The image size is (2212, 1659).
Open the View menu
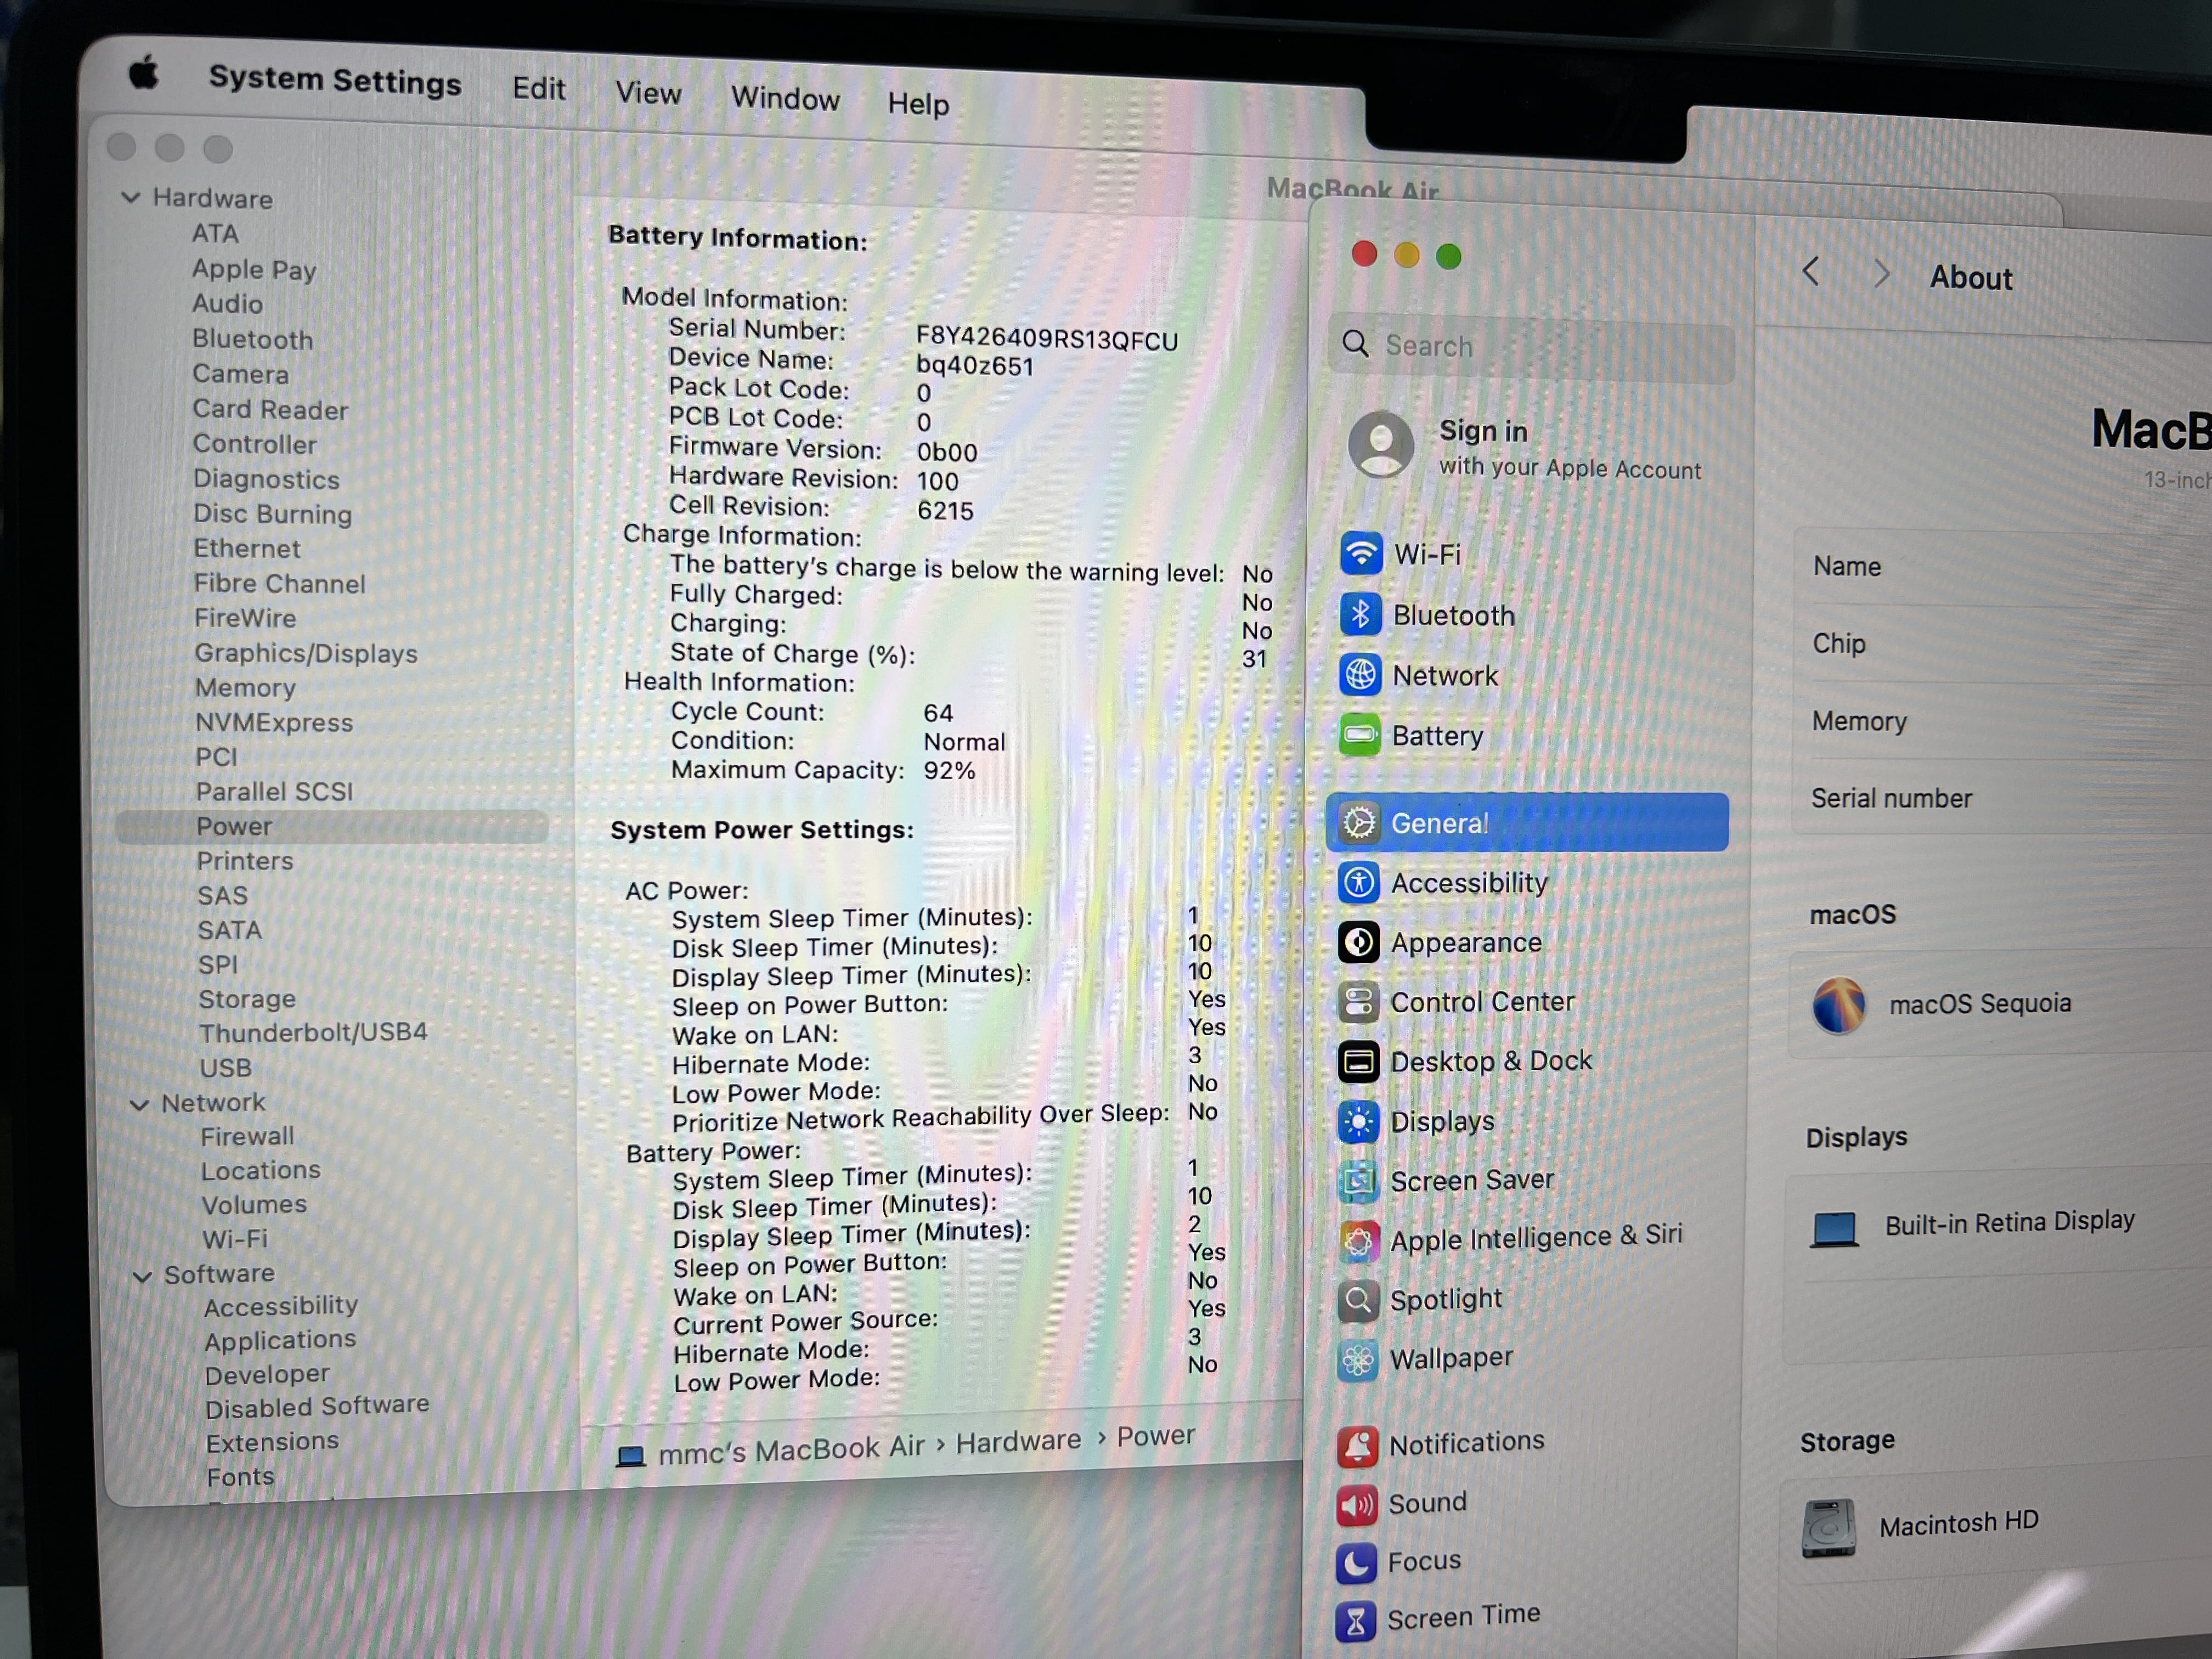(x=648, y=93)
